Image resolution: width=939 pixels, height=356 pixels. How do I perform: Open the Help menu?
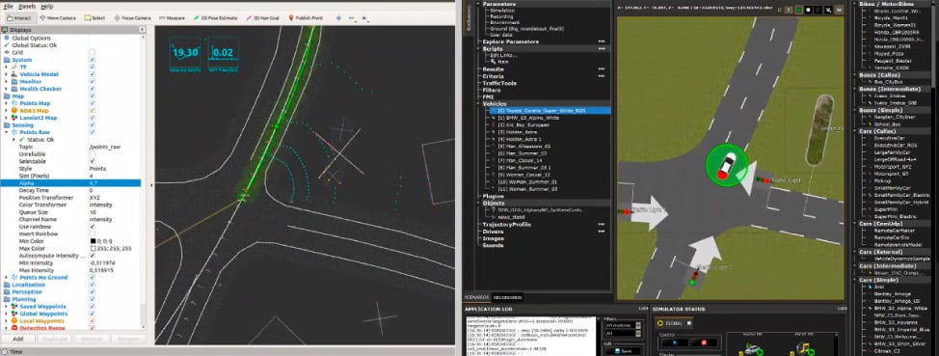pos(47,6)
